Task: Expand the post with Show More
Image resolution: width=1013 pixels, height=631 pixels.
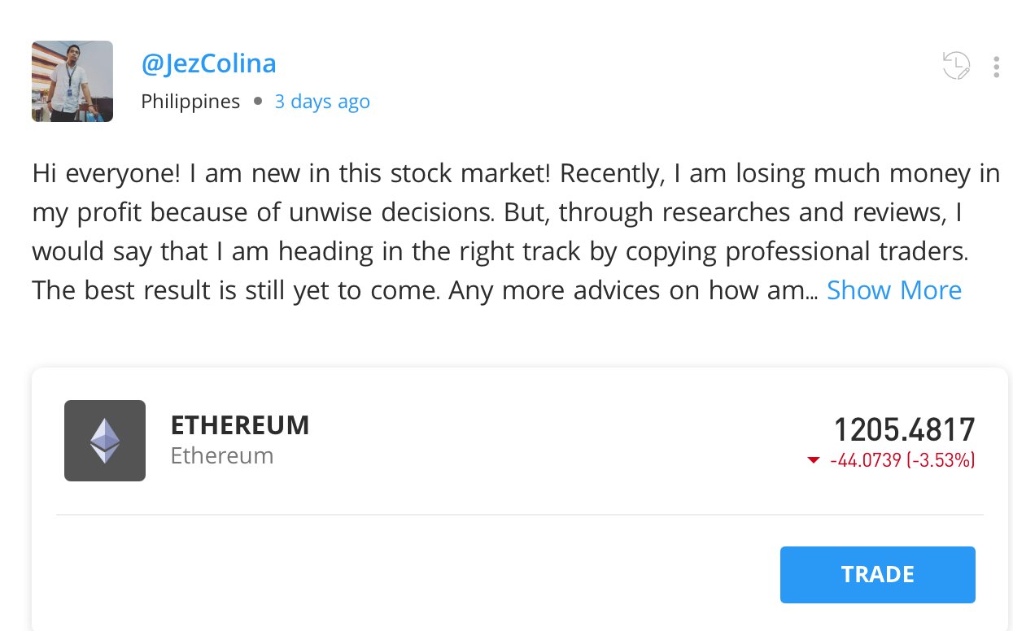Action: click(x=893, y=290)
